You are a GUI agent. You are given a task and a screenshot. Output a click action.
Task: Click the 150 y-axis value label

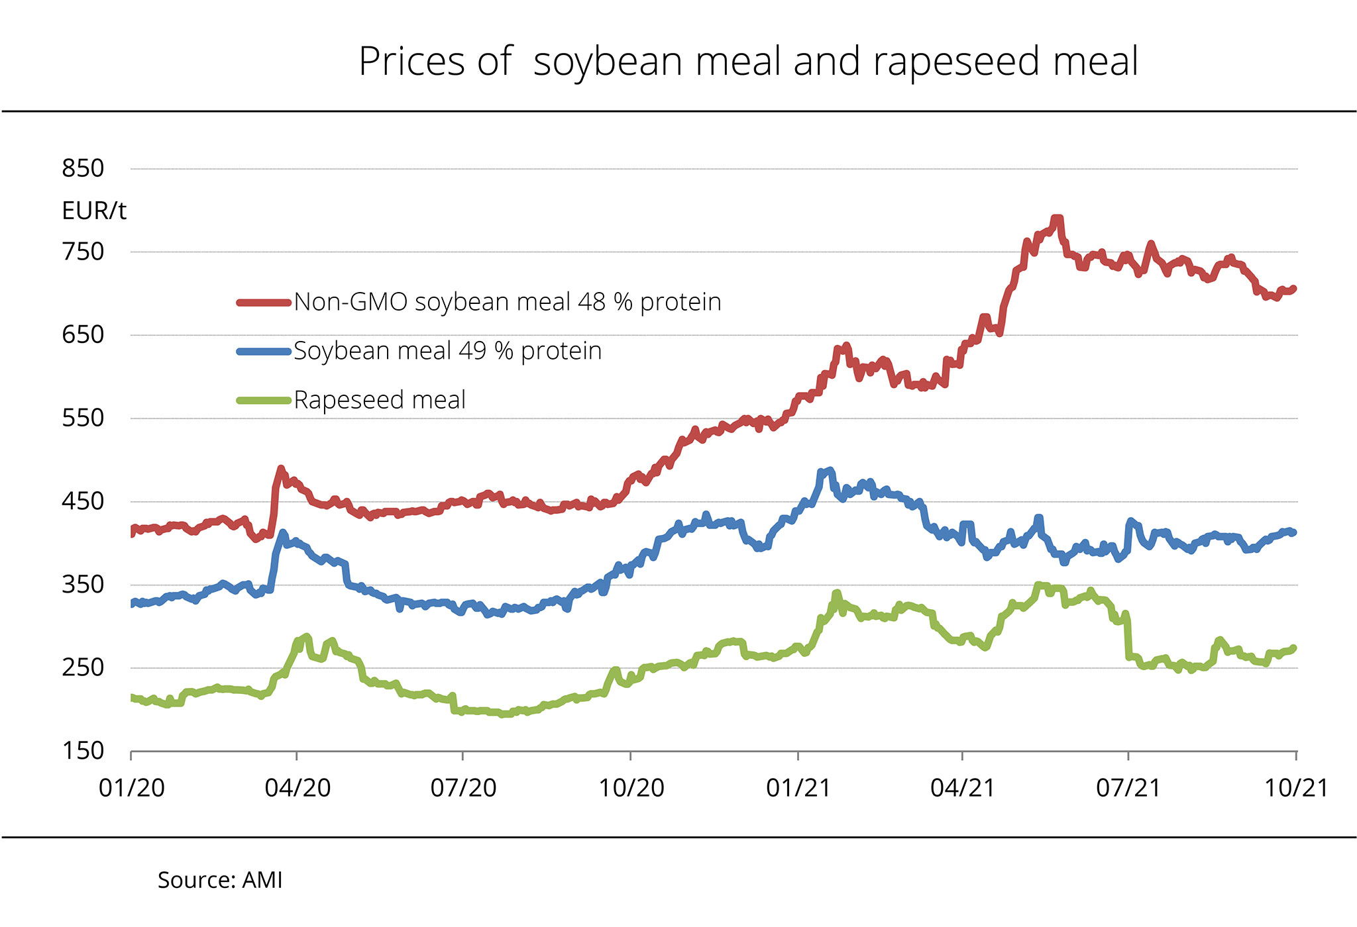83,751
